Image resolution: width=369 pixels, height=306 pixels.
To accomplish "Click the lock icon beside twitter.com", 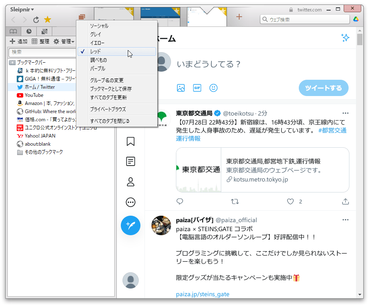I will 291,10.
